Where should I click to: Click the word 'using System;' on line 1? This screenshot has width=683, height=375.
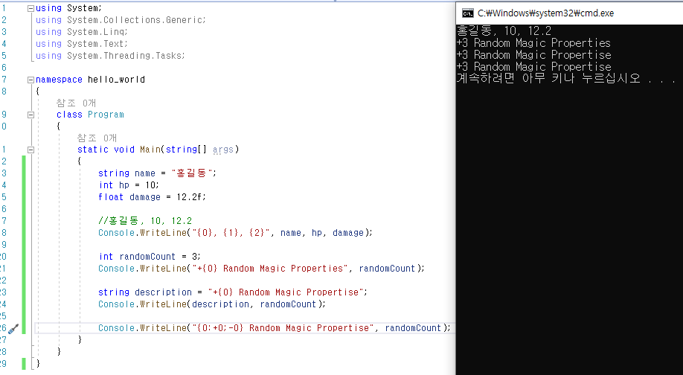coord(68,8)
